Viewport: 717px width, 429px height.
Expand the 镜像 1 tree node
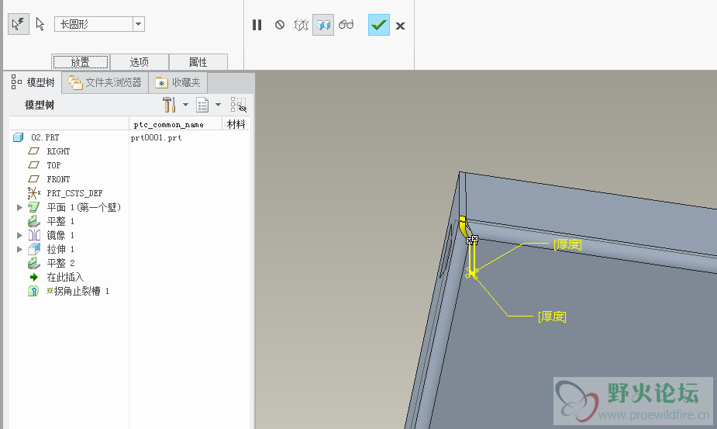19,235
